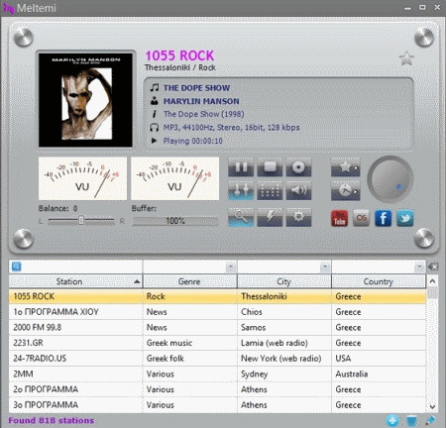Click the Meltemi app logo in title bar
This screenshot has width=446, height=428.
(9, 8)
